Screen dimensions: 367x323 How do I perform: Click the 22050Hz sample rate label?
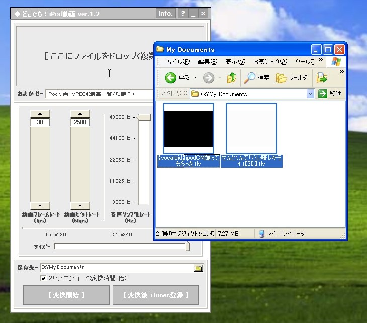click(120, 160)
